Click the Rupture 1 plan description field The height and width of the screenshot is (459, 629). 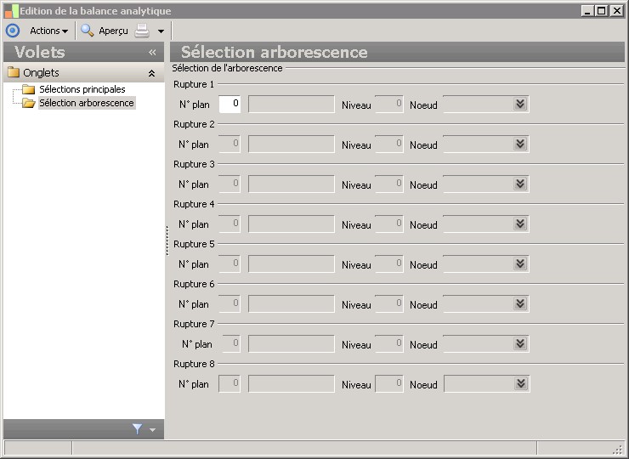tap(292, 105)
